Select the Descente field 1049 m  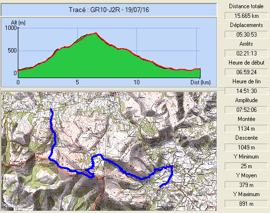coord(246,147)
